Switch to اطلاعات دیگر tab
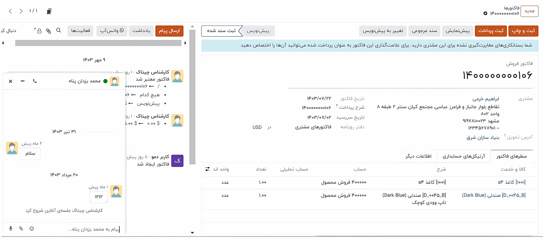 pyautogui.click(x=418, y=156)
